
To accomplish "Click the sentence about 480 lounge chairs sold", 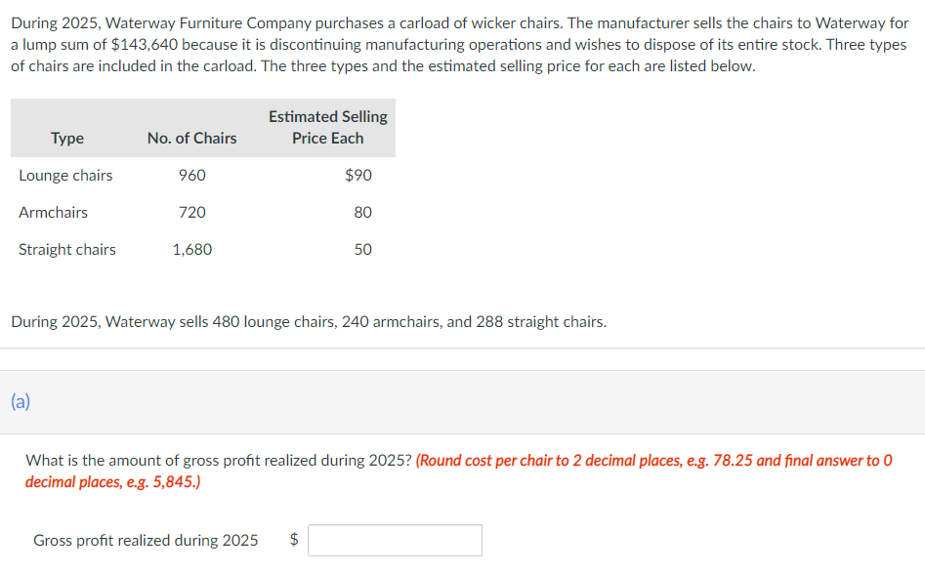I will (x=309, y=322).
